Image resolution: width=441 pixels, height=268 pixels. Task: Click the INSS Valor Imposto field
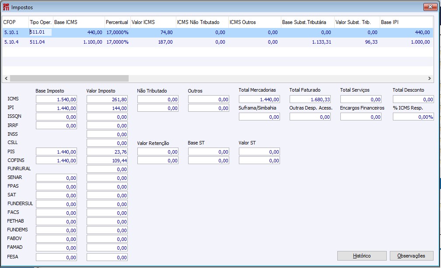[107, 134]
